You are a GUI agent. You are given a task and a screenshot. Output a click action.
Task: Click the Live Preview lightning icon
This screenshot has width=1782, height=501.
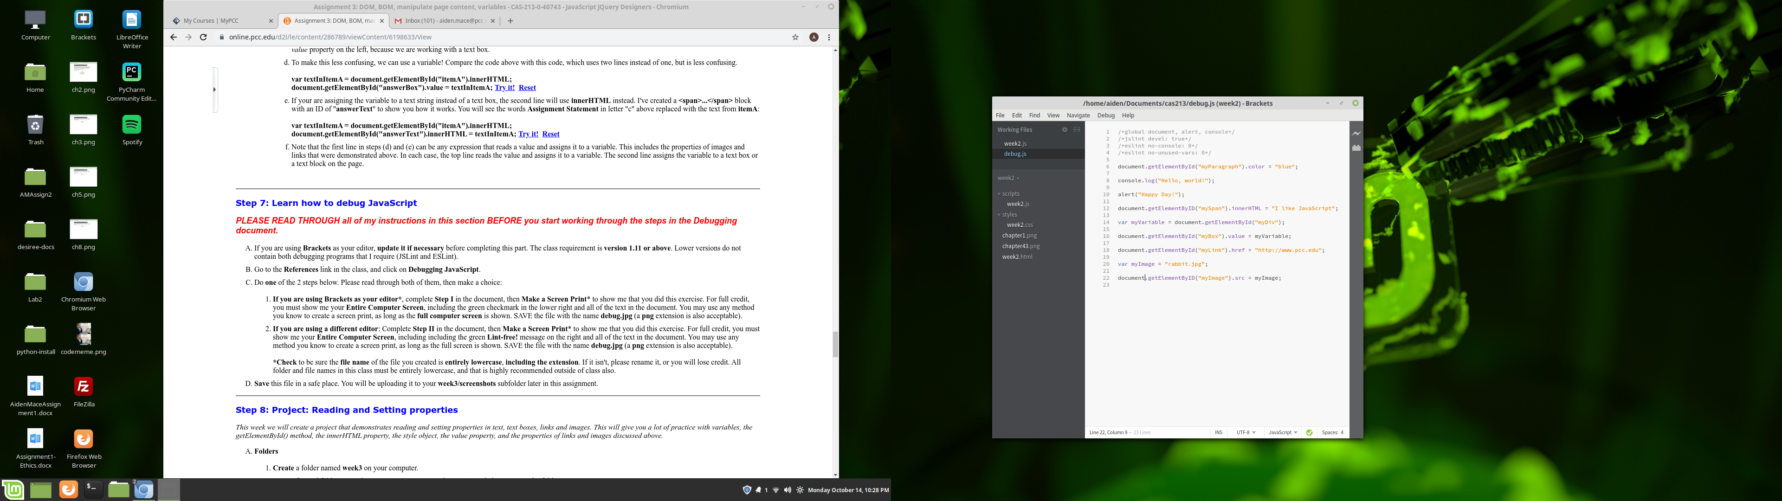[1356, 134]
